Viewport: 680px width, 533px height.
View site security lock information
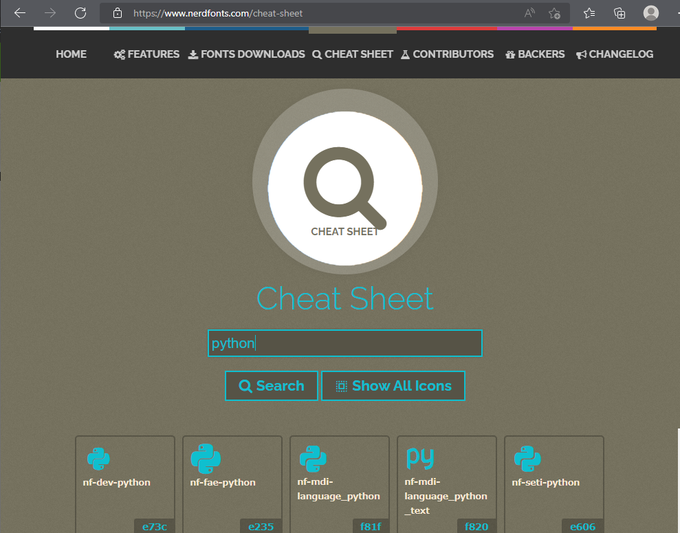(x=117, y=13)
